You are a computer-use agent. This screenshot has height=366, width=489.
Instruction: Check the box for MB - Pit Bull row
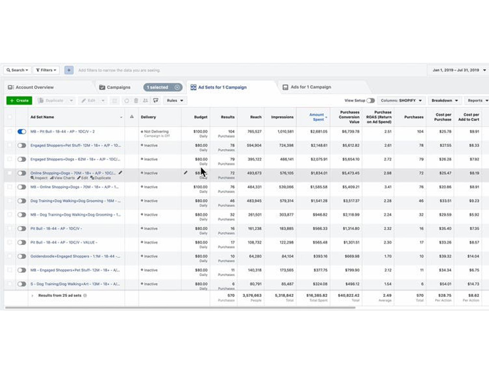pos(10,131)
